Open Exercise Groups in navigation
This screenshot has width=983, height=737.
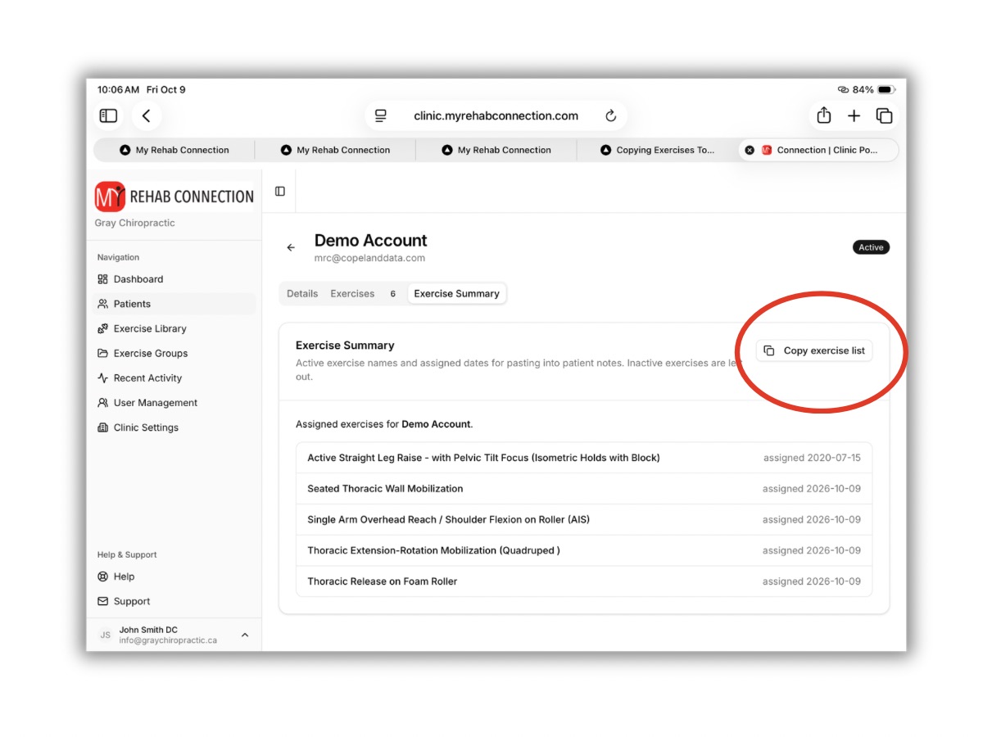[174, 353]
